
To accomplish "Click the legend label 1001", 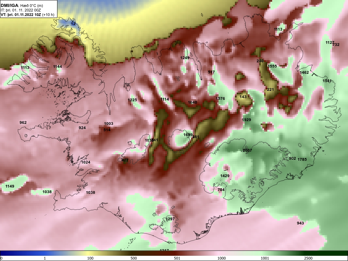I will 265,258.
